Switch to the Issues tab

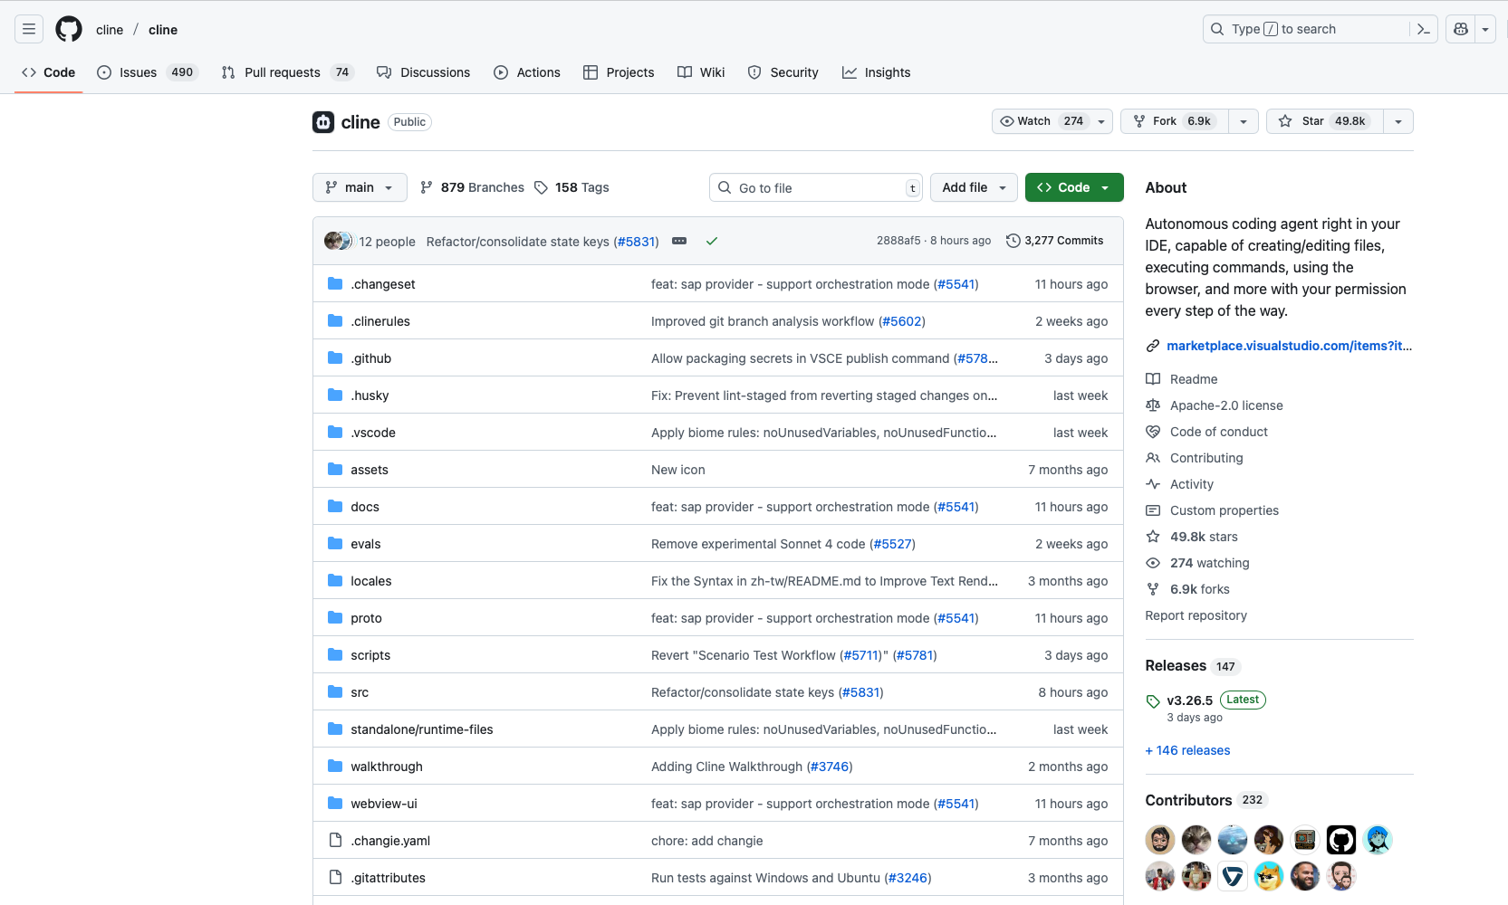click(147, 72)
